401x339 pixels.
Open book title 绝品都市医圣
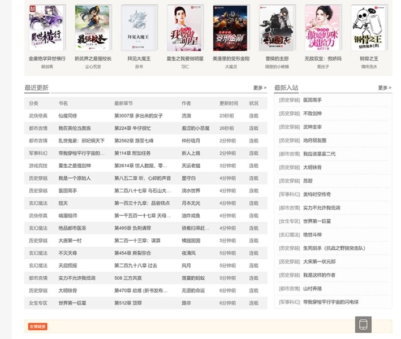point(72,228)
